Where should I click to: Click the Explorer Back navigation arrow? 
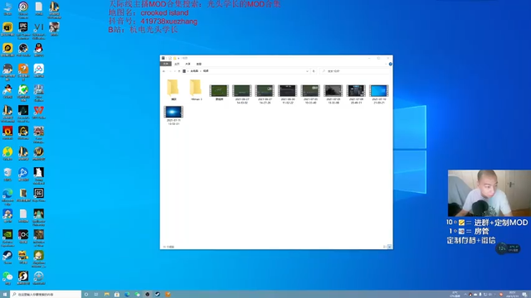[164, 71]
